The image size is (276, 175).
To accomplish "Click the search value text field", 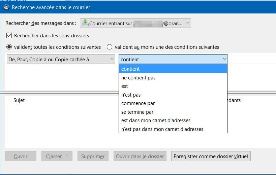I will 253,59.
